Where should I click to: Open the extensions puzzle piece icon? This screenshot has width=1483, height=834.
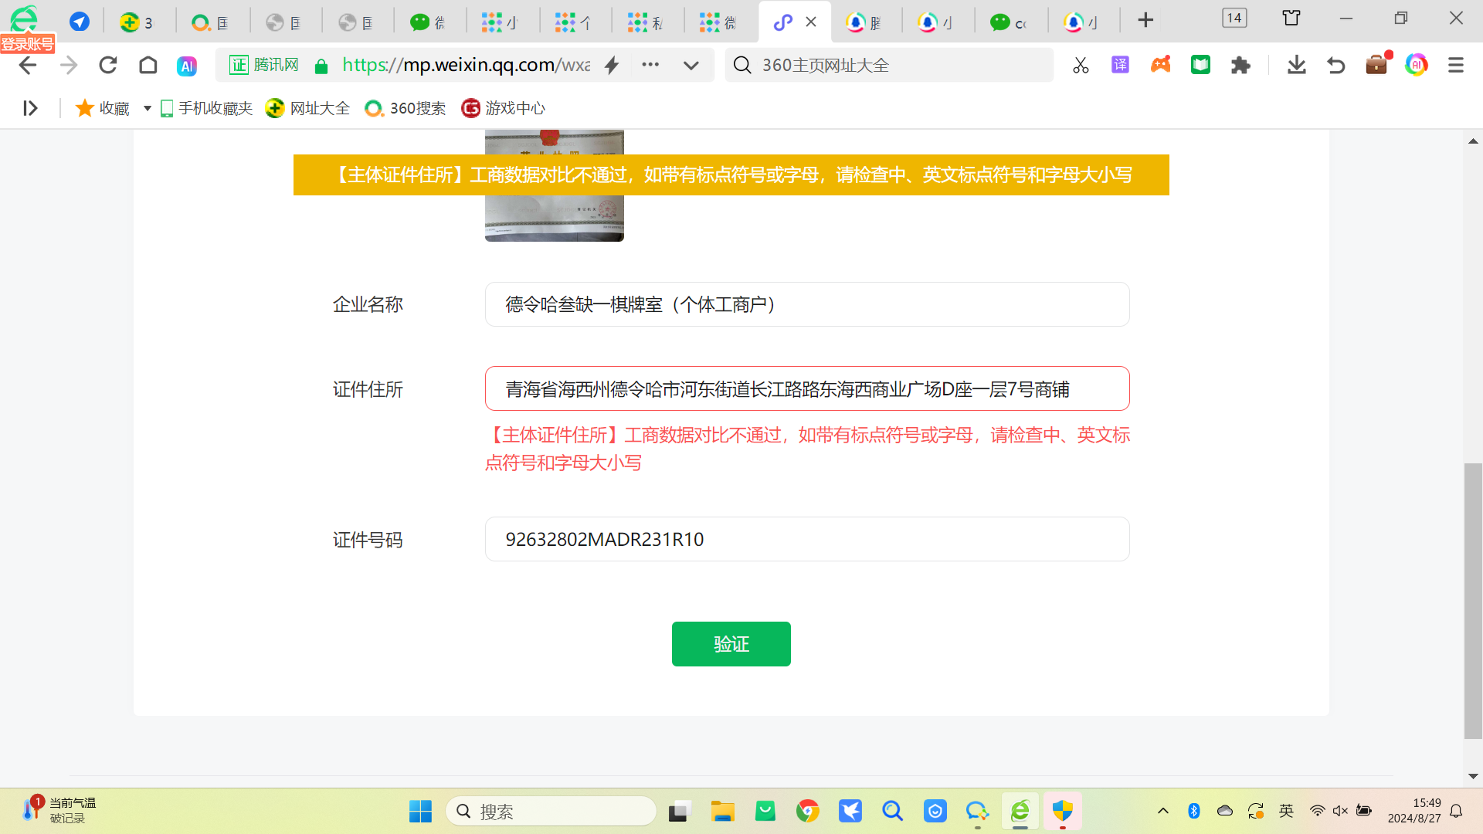point(1240,66)
